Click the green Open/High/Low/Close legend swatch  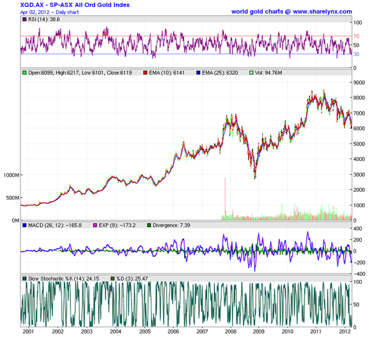pos(24,73)
